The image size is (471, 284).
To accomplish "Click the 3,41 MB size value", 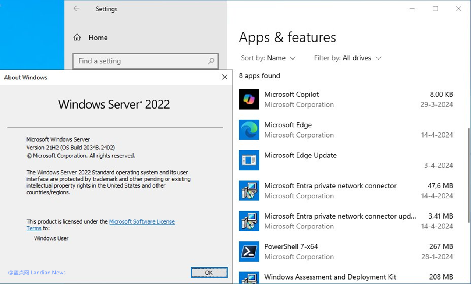I will tap(441, 216).
